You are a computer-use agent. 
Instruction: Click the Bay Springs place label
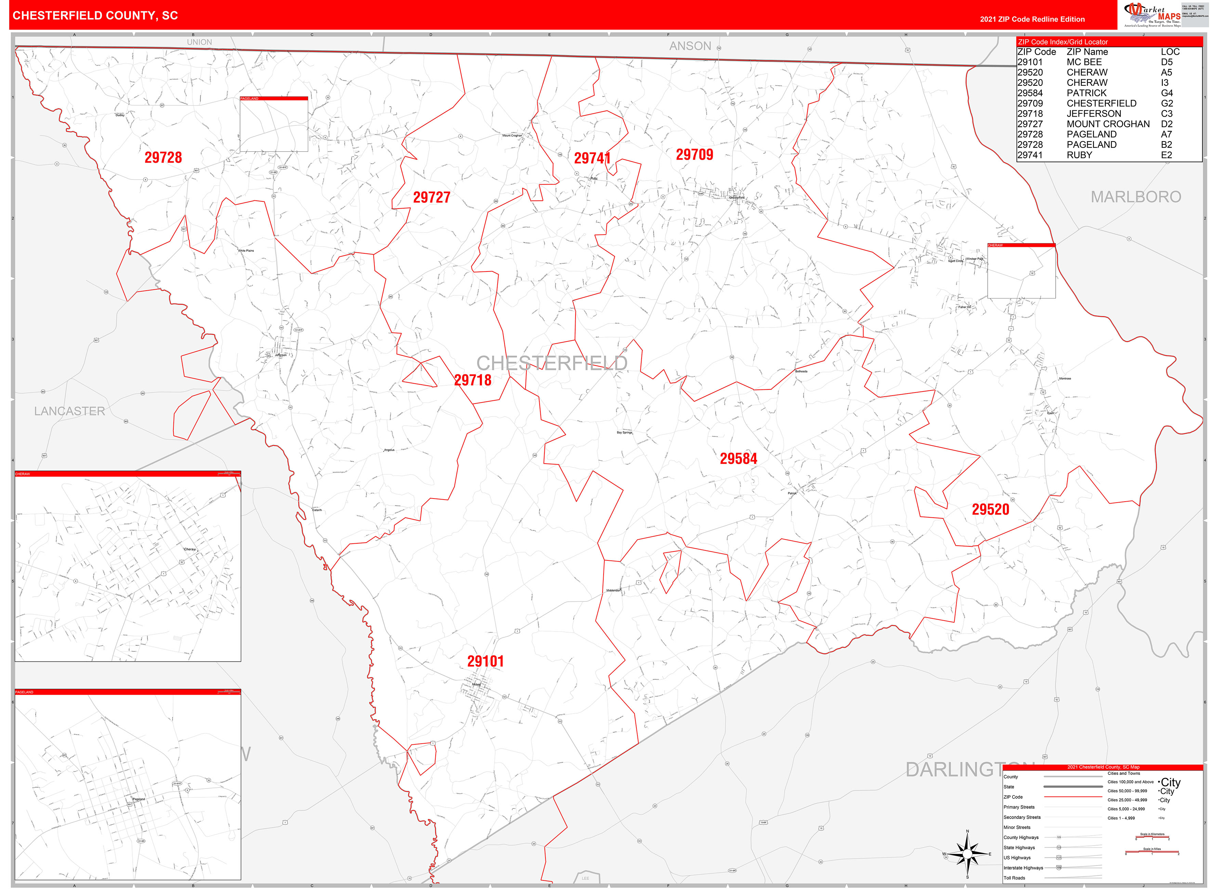624,433
